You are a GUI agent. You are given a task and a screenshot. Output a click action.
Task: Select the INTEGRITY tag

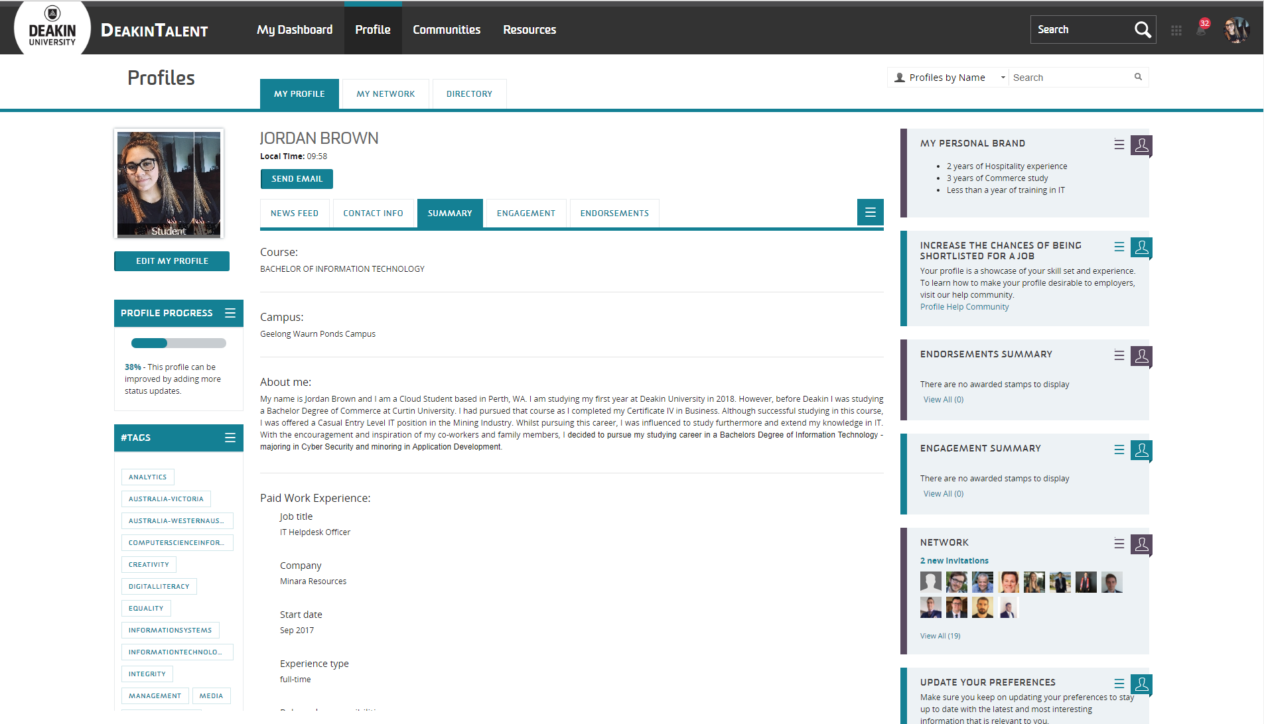[147, 674]
